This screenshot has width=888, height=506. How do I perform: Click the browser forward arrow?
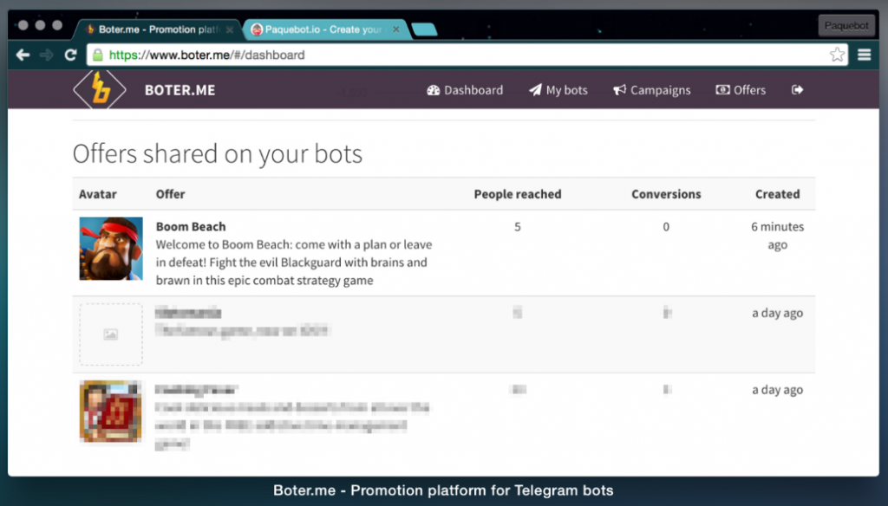click(x=47, y=55)
